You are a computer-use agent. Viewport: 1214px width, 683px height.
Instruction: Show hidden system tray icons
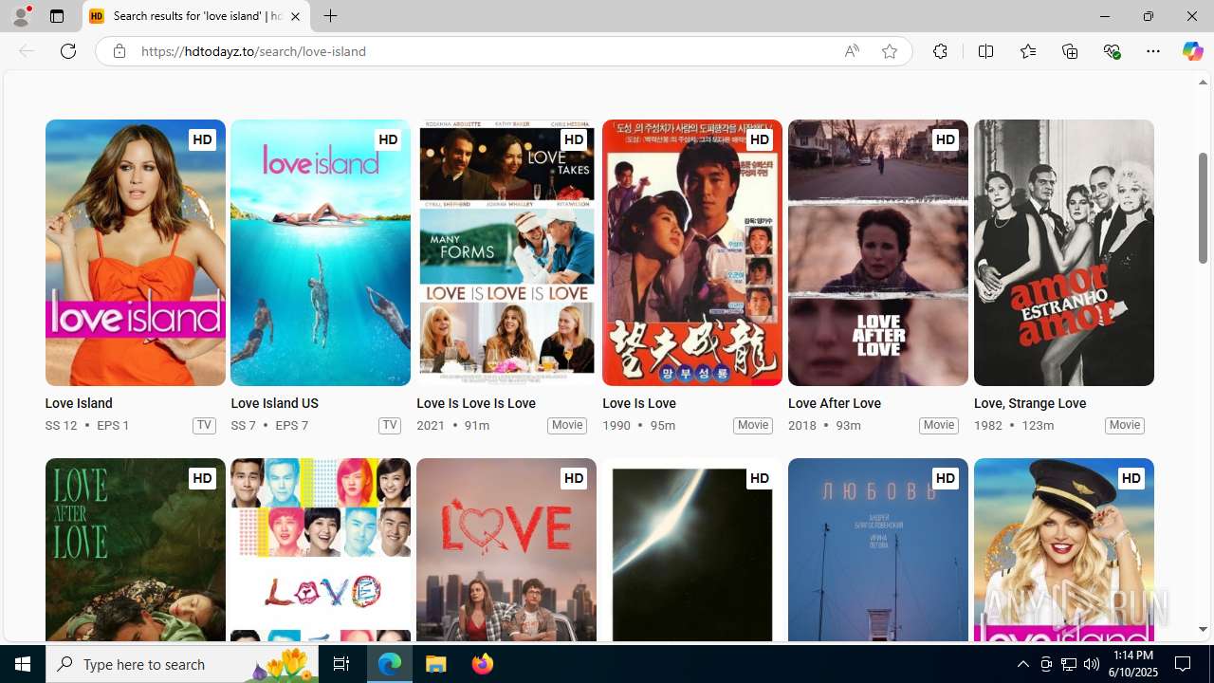pyautogui.click(x=1022, y=664)
